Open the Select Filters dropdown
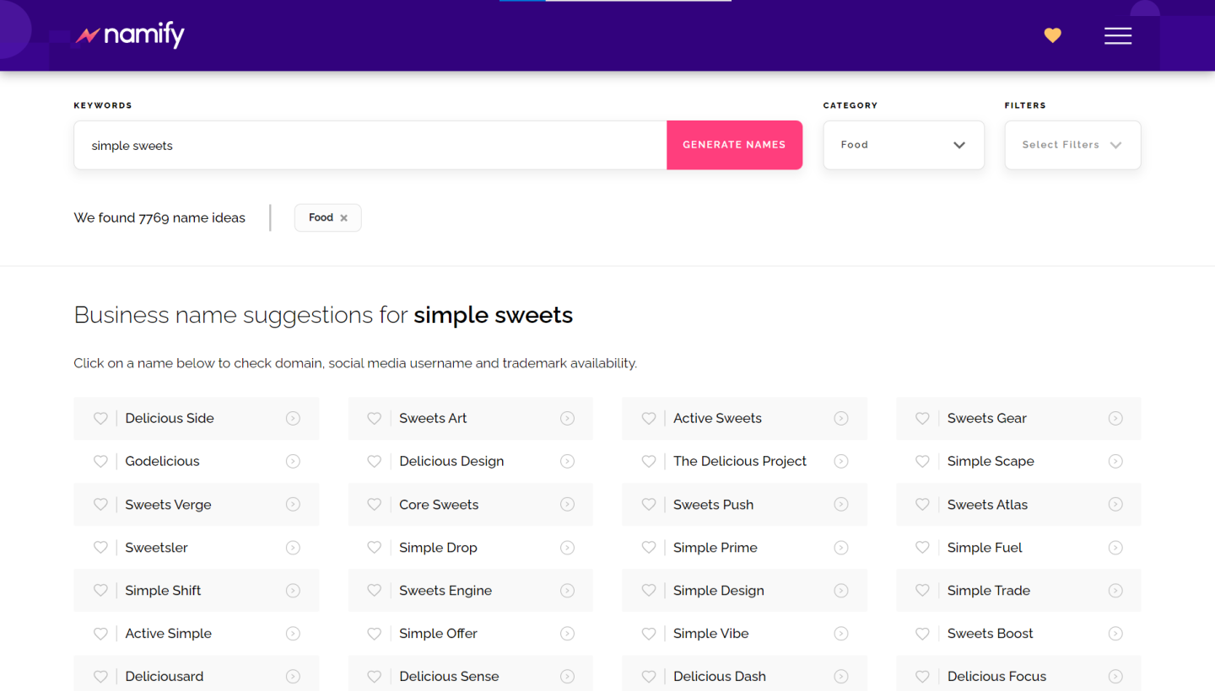 pyautogui.click(x=1072, y=145)
